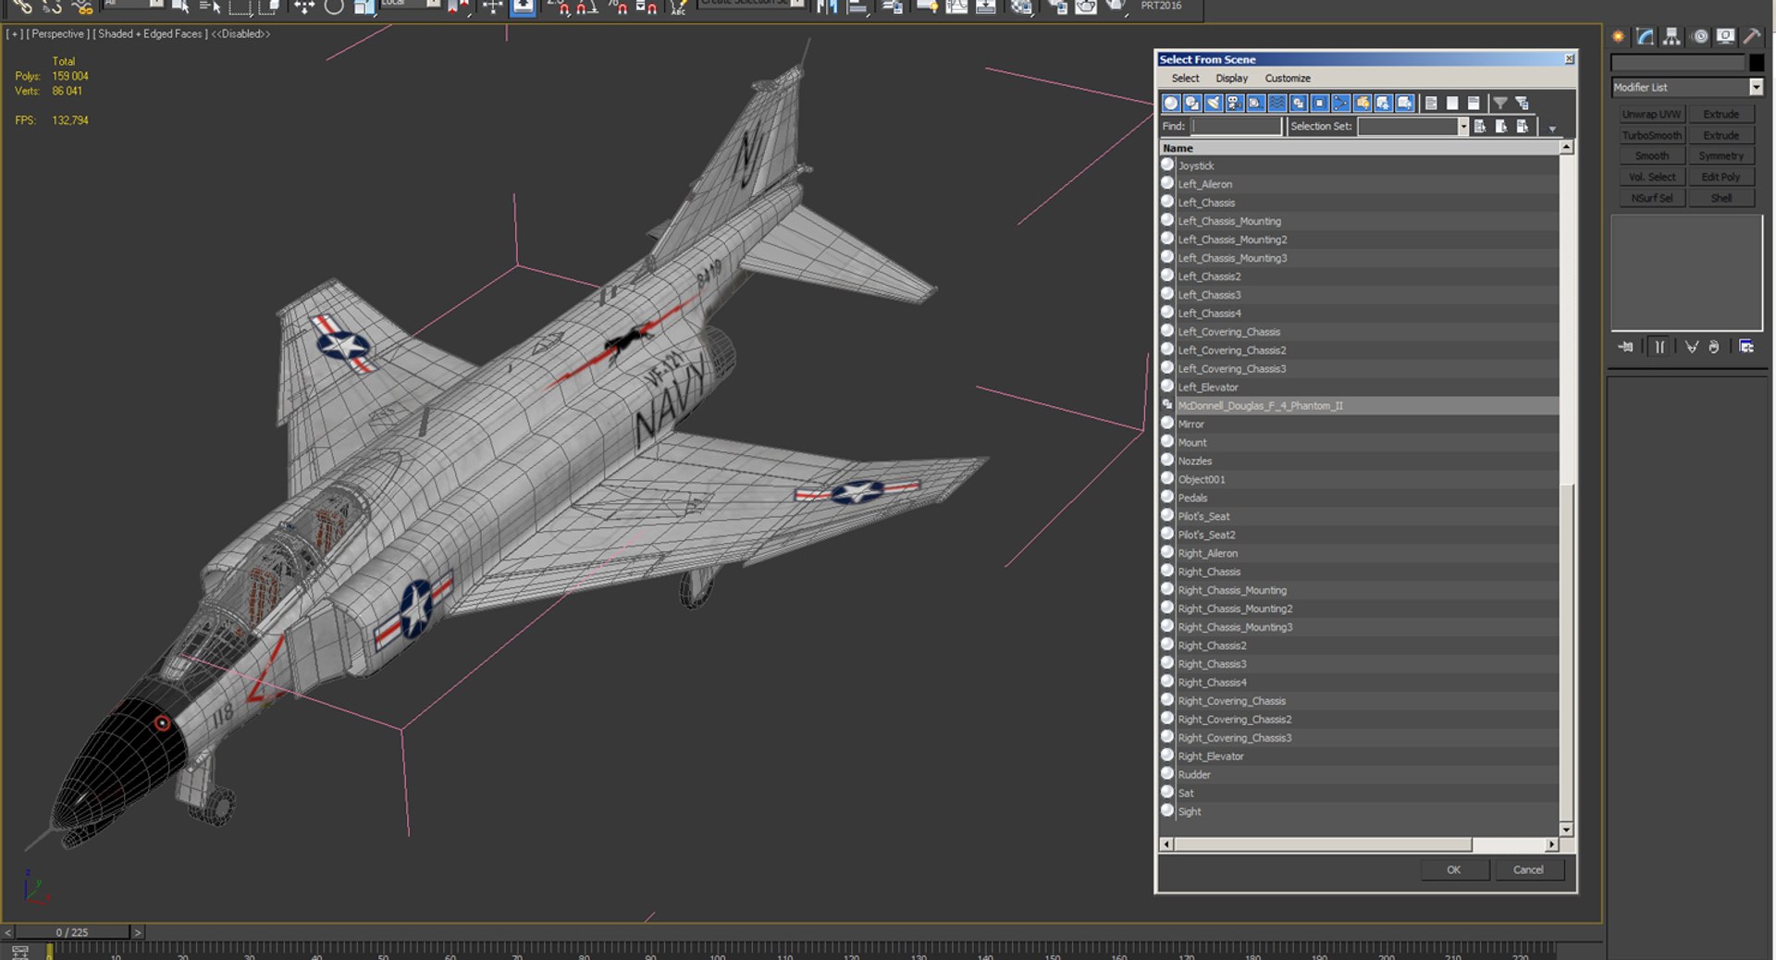The width and height of the screenshot is (1776, 960).
Task: Click scroll up arrow of name list
Action: [x=1566, y=147]
